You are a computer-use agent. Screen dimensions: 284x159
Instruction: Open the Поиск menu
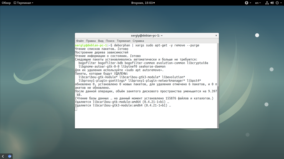[110, 41]
